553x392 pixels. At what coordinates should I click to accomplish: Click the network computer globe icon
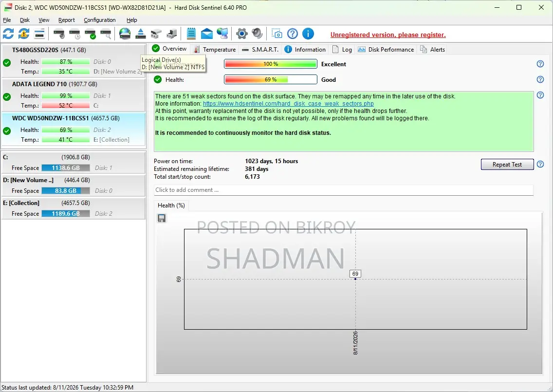click(x=222, y=34)
